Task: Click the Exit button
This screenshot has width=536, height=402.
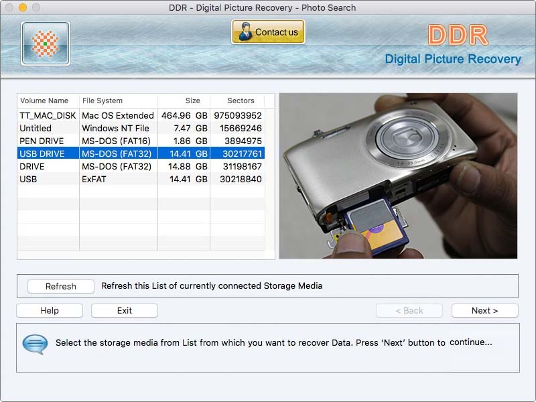Action: pos(125,310)
